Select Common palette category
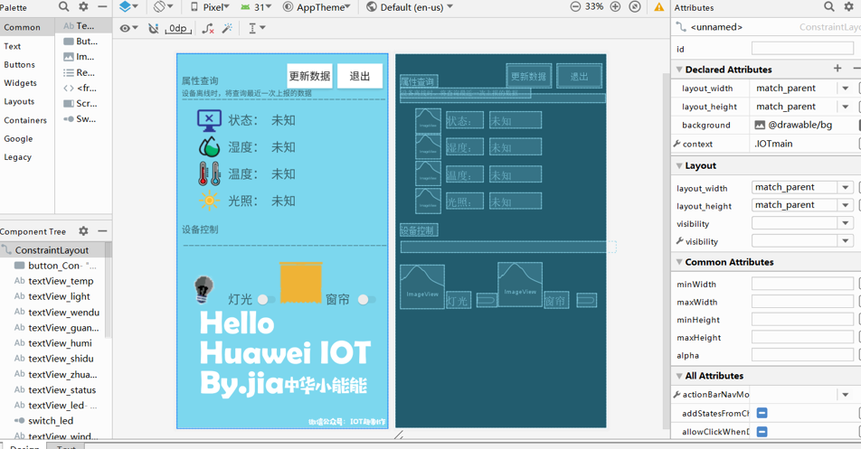 coord(27,27)
